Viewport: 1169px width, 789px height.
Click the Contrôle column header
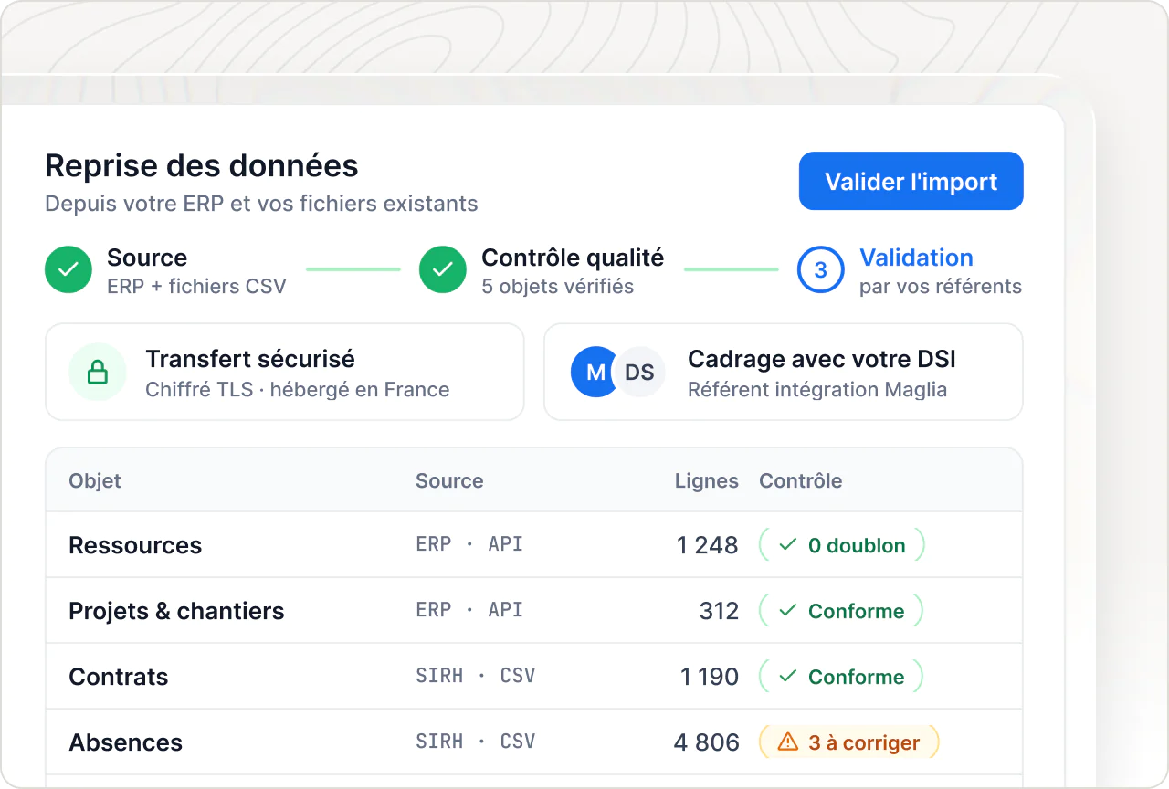[x=801, y=480]
